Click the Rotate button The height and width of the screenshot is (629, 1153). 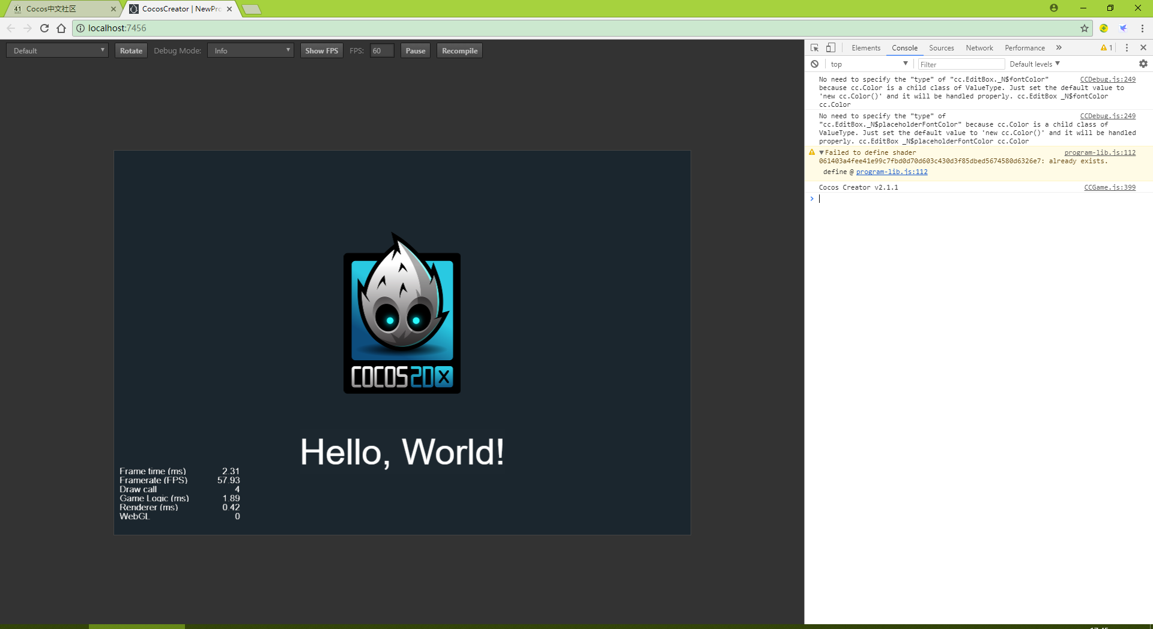[131, 51]
